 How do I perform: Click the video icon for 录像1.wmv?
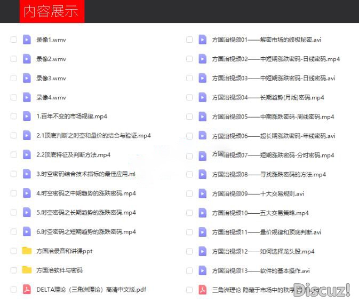27,40
